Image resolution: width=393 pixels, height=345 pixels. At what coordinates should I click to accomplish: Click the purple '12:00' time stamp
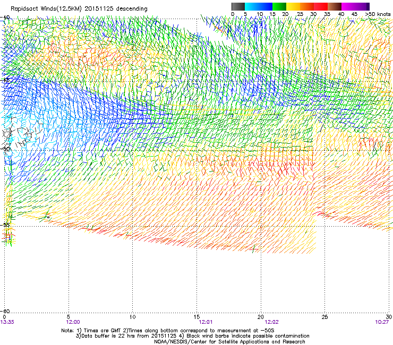[73, 322]
